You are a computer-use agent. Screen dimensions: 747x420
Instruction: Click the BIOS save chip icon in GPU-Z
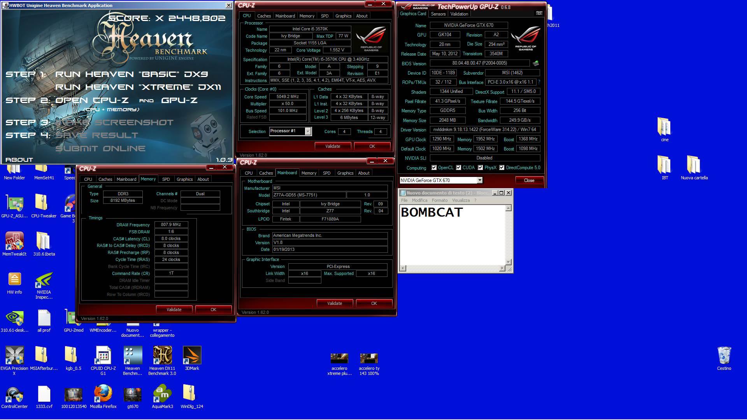pos(536,63)
